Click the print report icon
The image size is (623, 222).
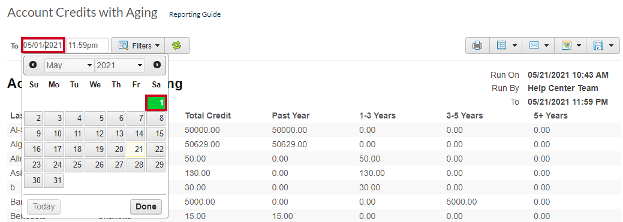(477, 45)
